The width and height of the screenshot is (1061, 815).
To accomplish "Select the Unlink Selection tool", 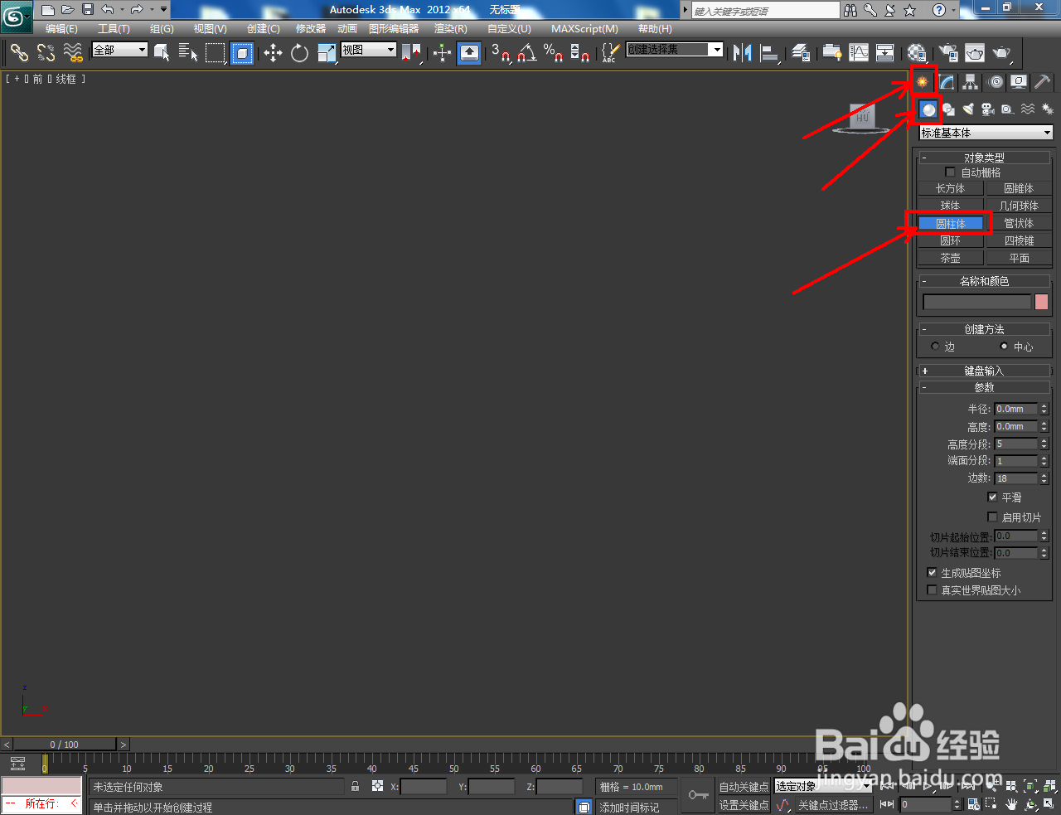I will (46, 53).
